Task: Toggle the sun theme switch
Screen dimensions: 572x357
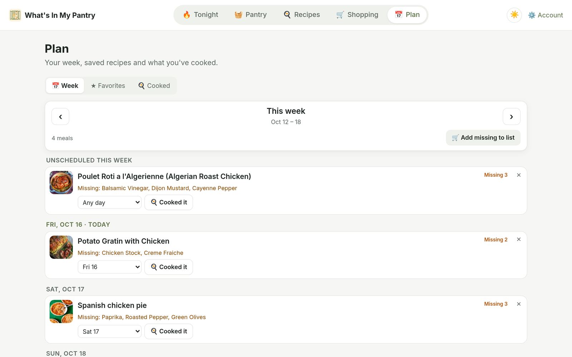Action: point(514,15)
